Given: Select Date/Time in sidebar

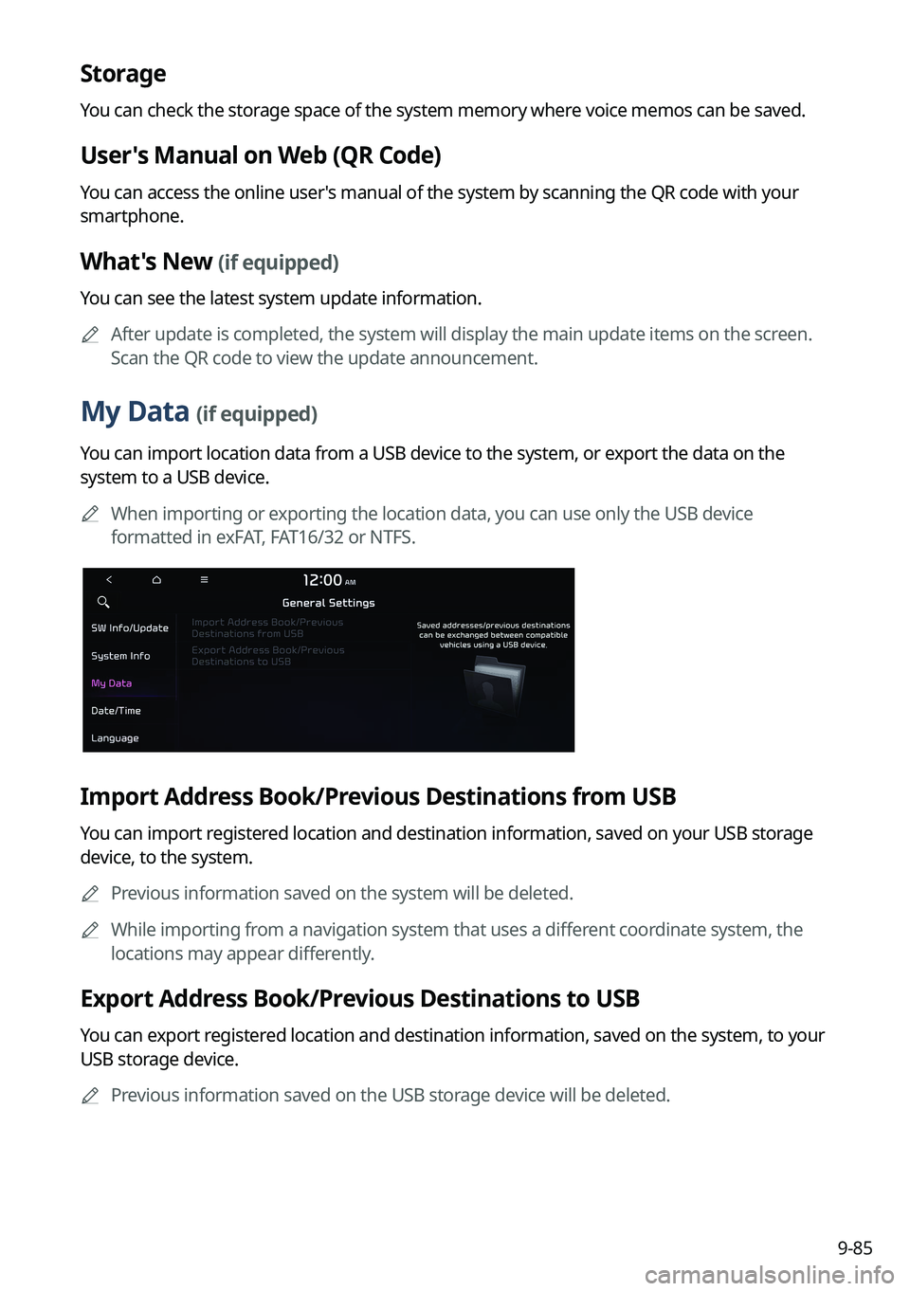Looking at the screenshot, I should [x=116, y=711].
